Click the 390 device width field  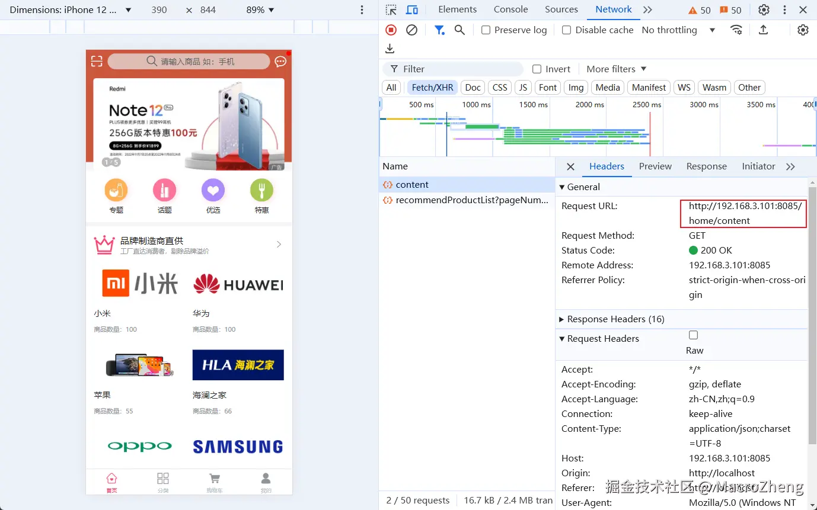[159, 10]
